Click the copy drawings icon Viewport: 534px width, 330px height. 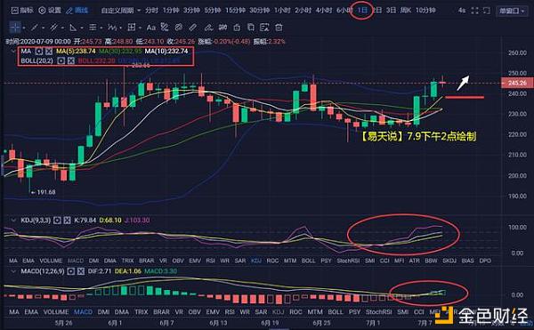click(251, 28)
